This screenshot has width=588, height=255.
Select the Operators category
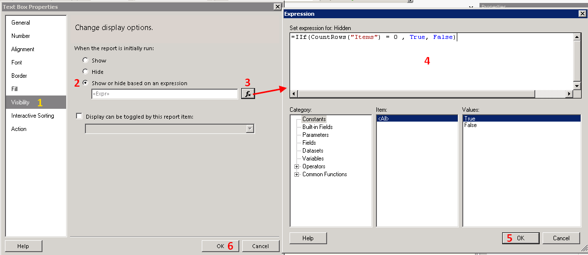click(314, 166)
